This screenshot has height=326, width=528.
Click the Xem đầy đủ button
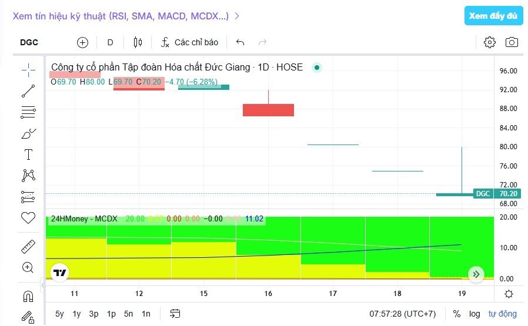pos(493,15)
